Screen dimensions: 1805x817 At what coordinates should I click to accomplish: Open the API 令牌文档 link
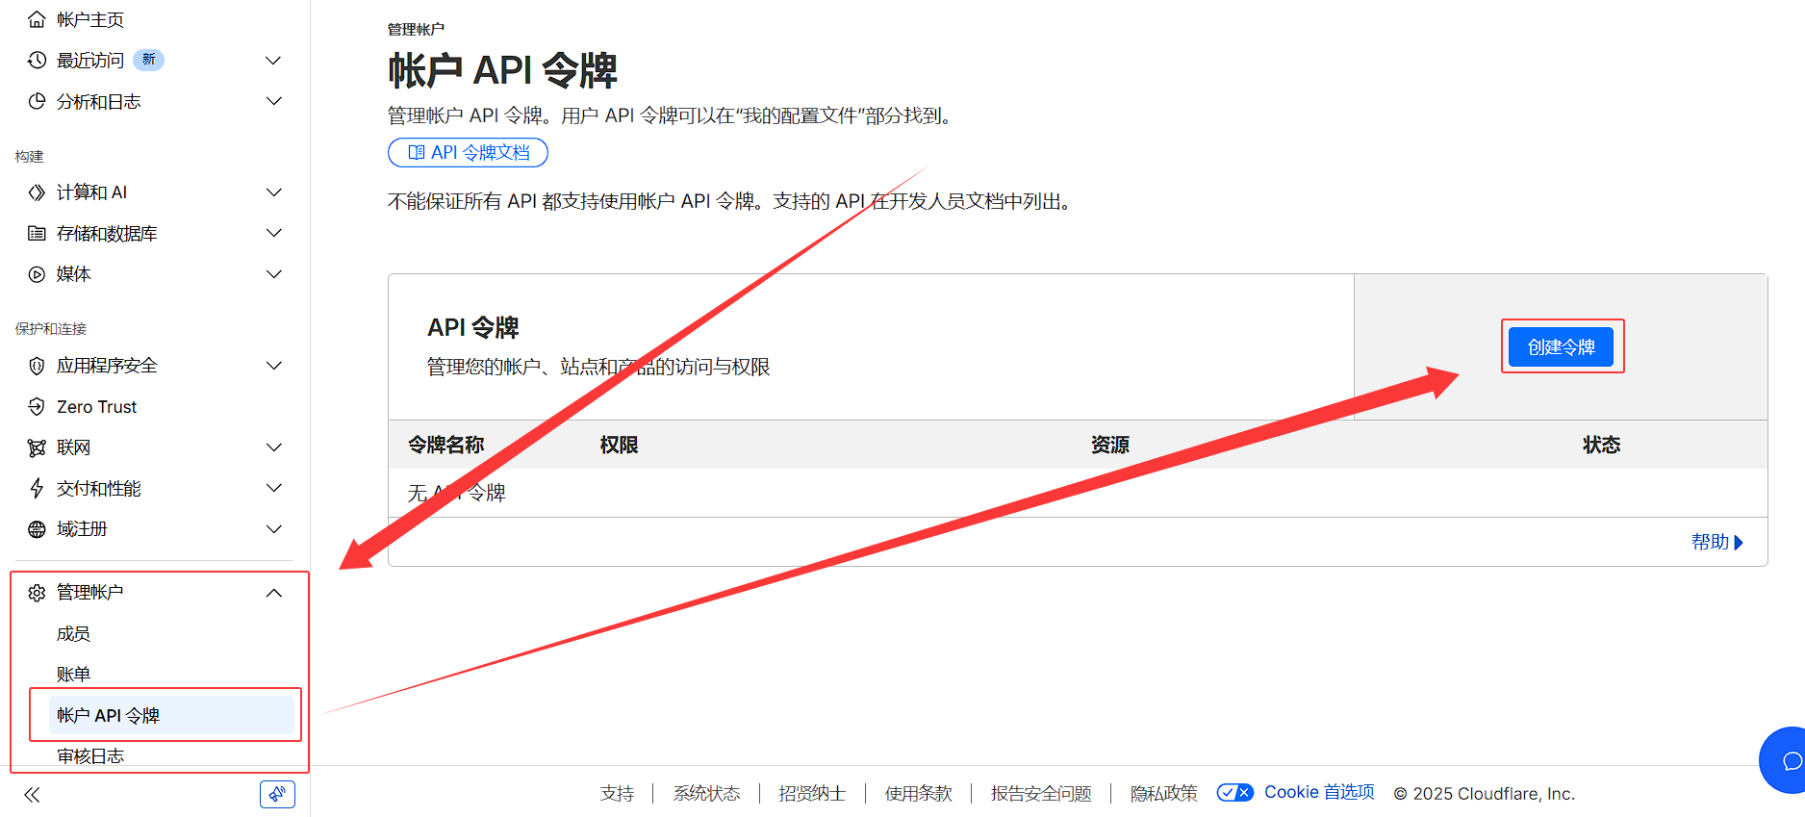pyautogui.click(x=468, y=152)
